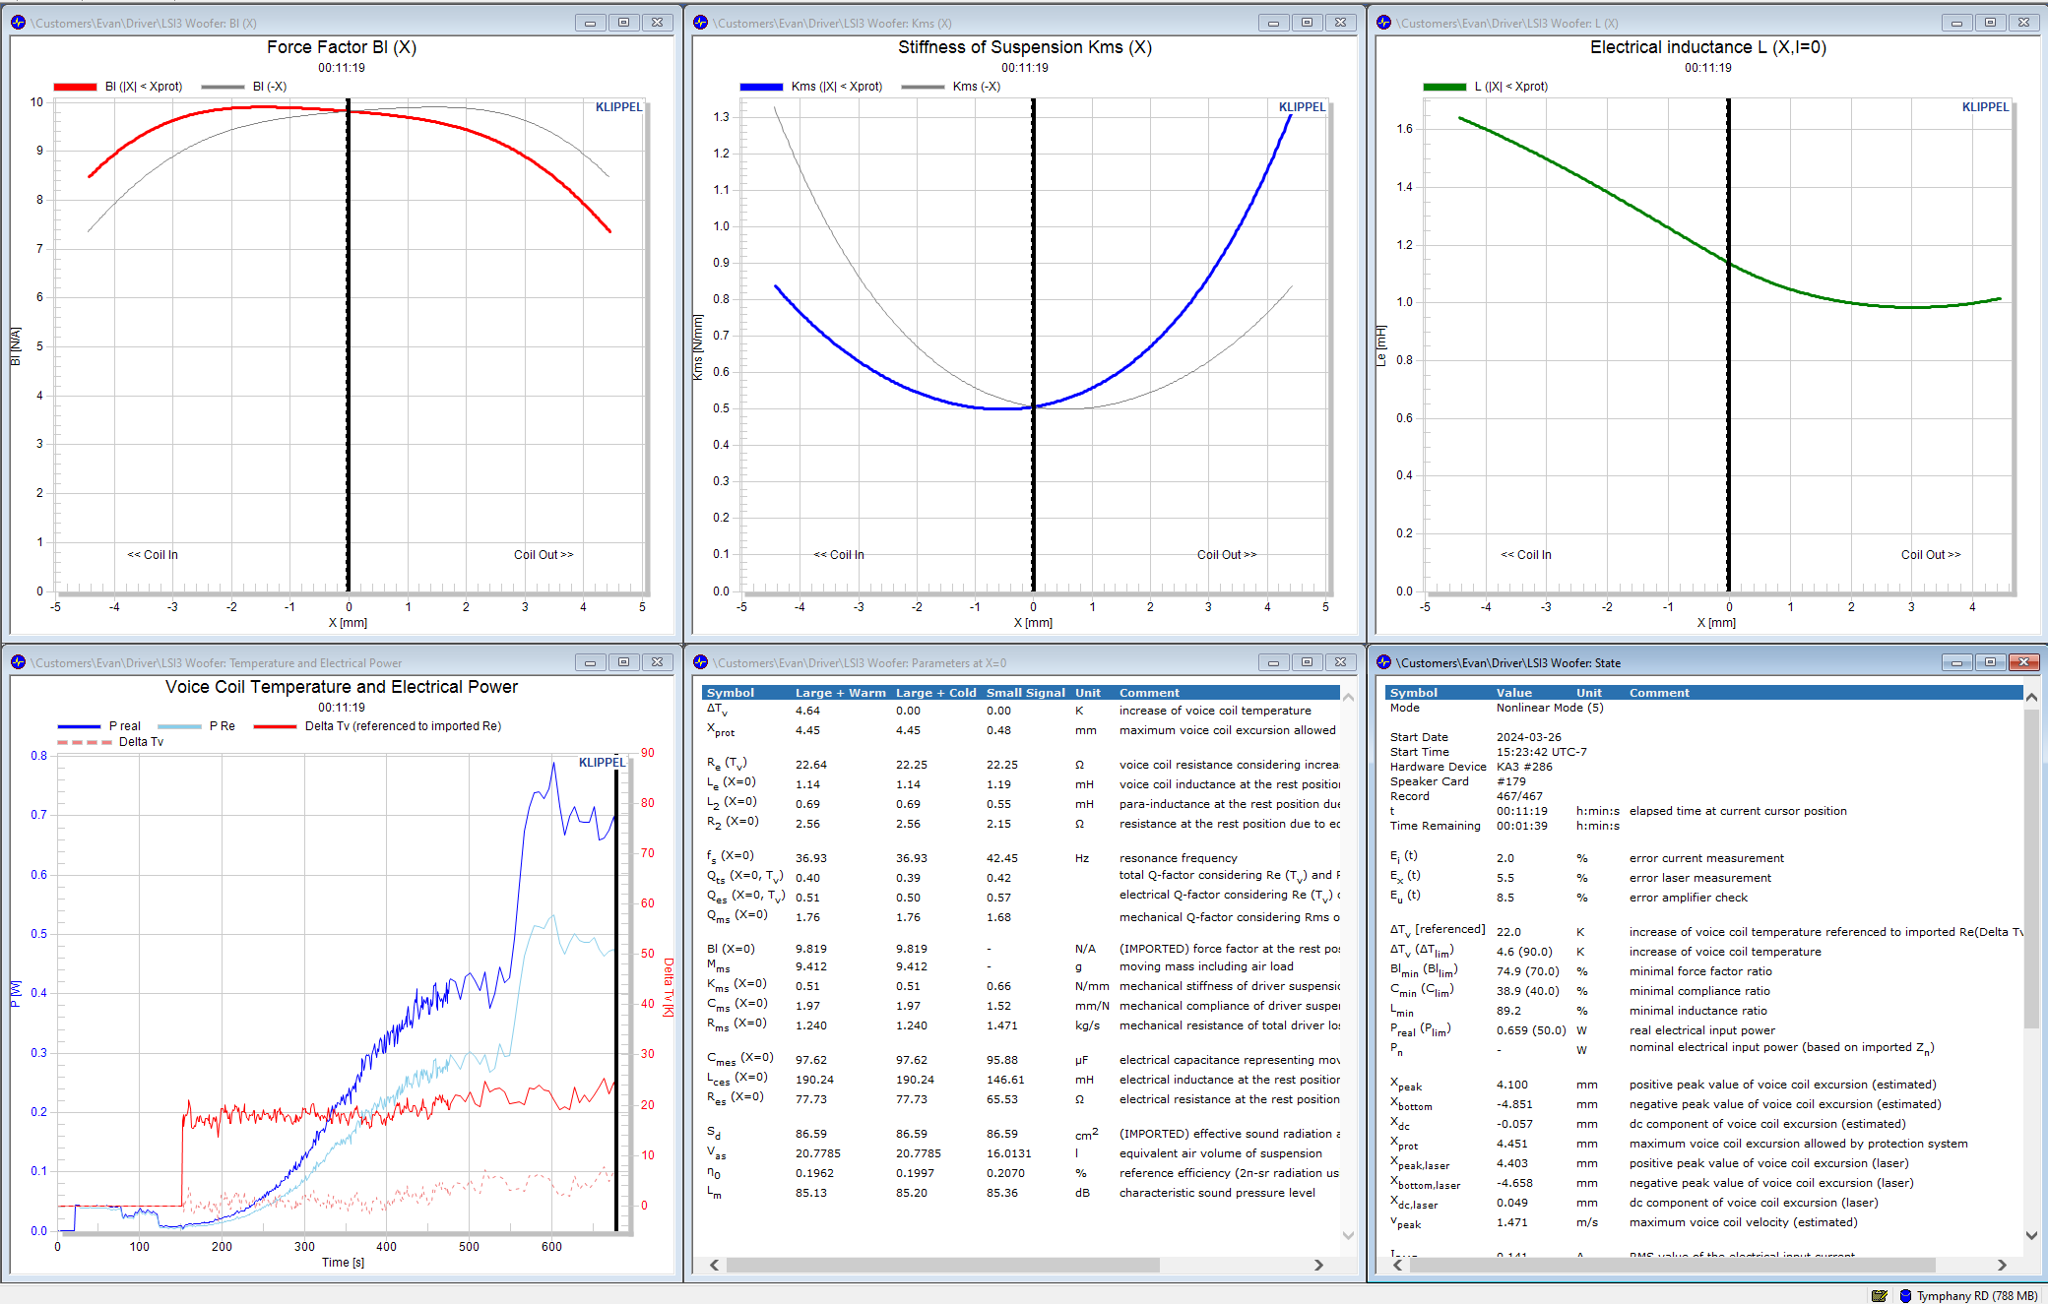Click Parameters table Comment column header
The height and width of the screenshot is (1304, 2048).
[x=1148, y=693]
